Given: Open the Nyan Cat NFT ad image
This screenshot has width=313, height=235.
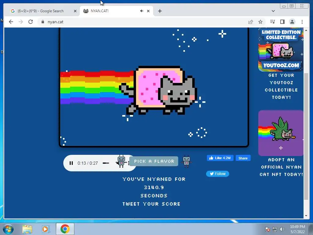Looking at the screenshot, I should (x=281, y=133).
